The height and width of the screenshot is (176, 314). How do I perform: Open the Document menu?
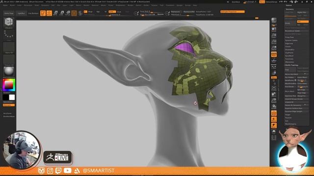point(28,5)
